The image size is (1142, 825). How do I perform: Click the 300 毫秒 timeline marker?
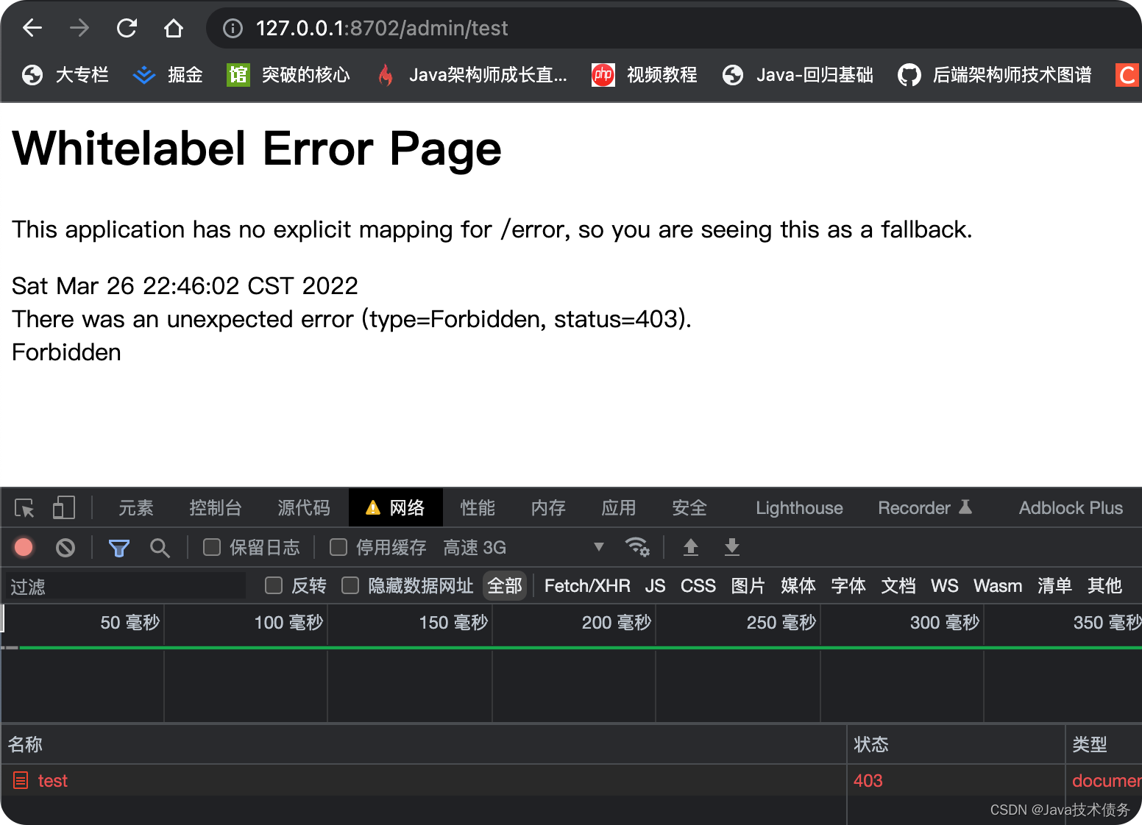945,623
